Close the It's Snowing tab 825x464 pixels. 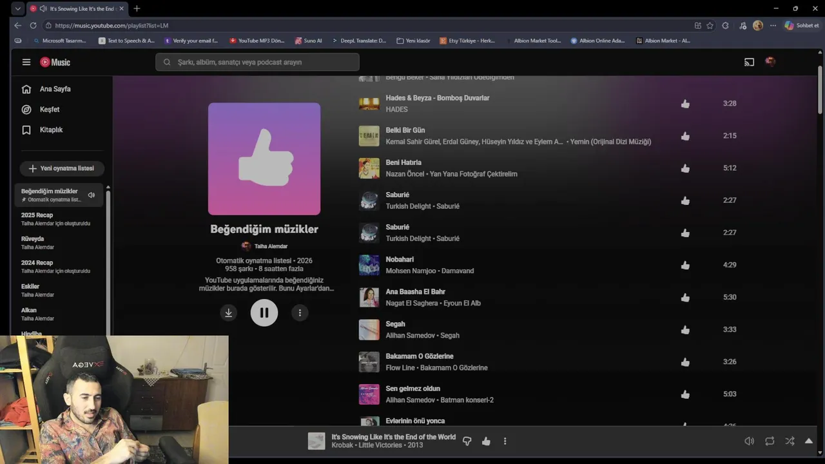click(x=121, y=8)
